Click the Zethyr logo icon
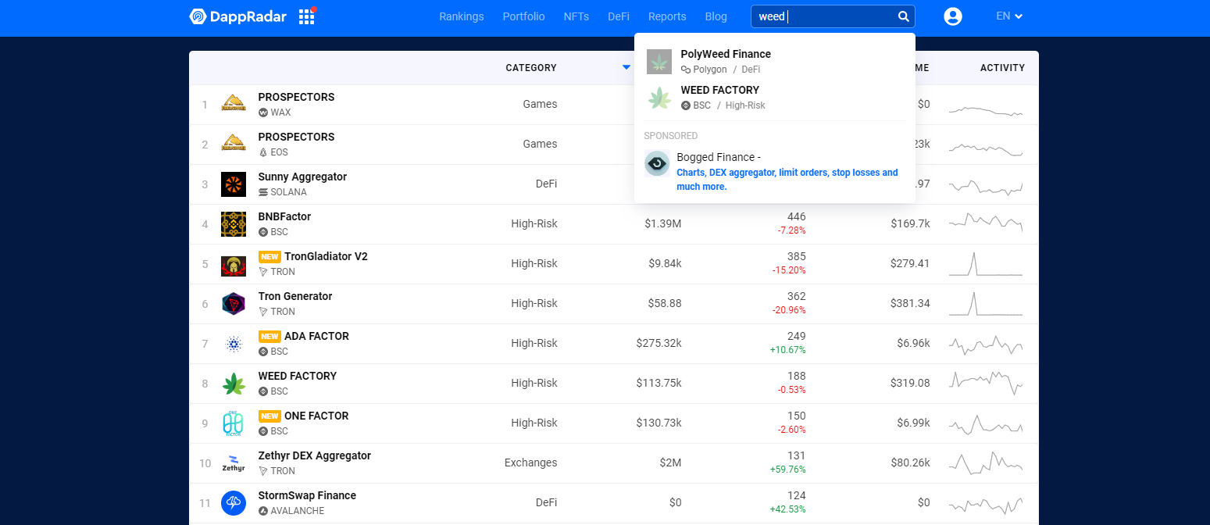This screenshot has height=525, width=1210. pyautogui.click(x=234, y=463)
